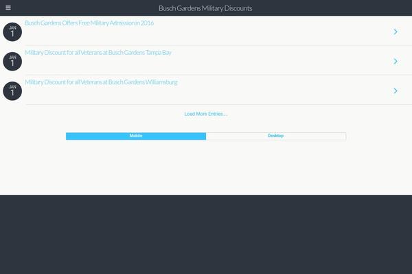
Task: Click chevron arrow for Williamsburg entry
Action: click(396, 91)
